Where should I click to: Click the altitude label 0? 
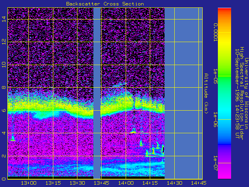pos(4,179)
